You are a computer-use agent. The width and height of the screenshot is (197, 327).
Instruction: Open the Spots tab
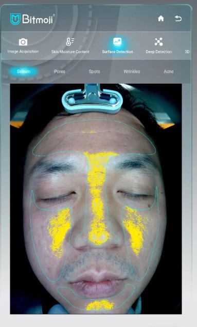tap(95, 71)
